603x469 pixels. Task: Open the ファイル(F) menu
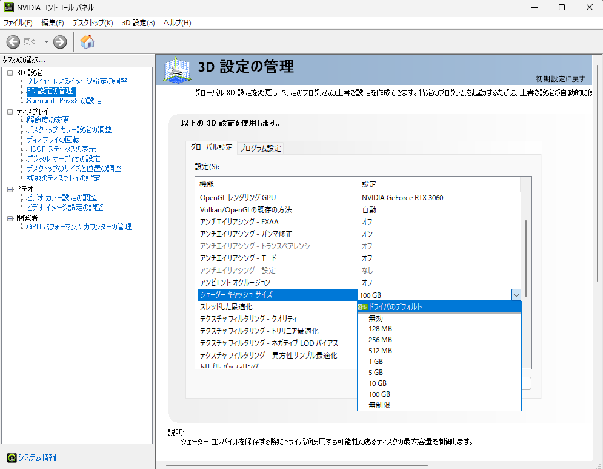click(x=18, y=22)
